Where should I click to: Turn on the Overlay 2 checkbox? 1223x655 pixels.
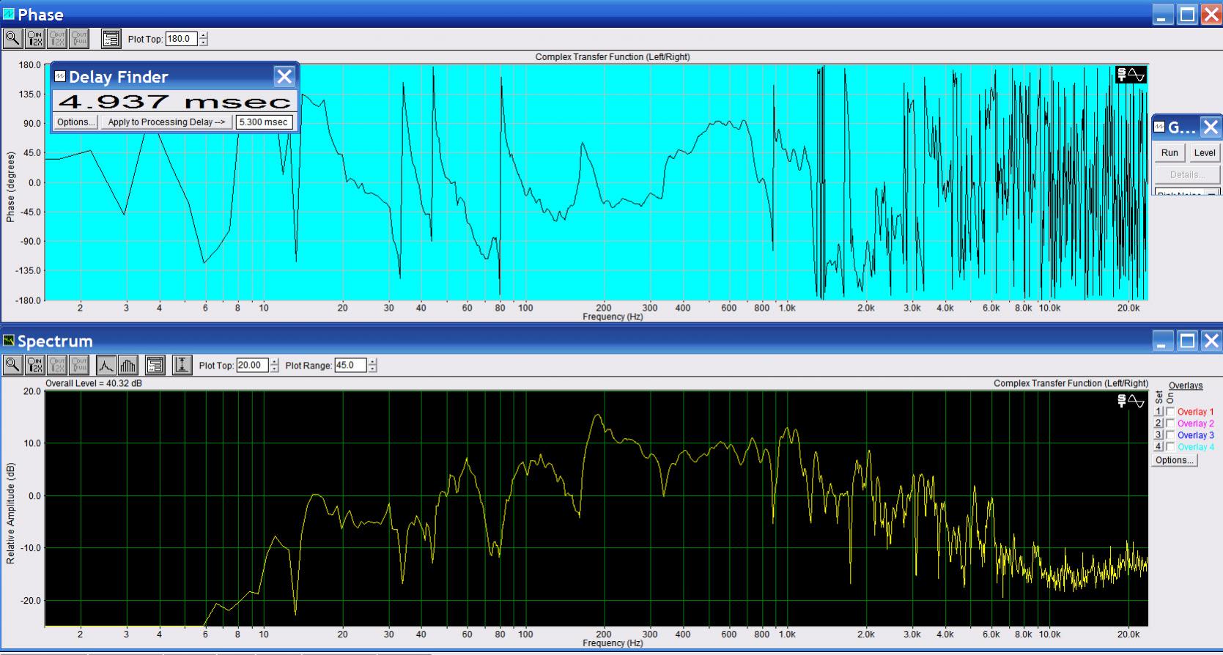click(x=1170, y=423)
